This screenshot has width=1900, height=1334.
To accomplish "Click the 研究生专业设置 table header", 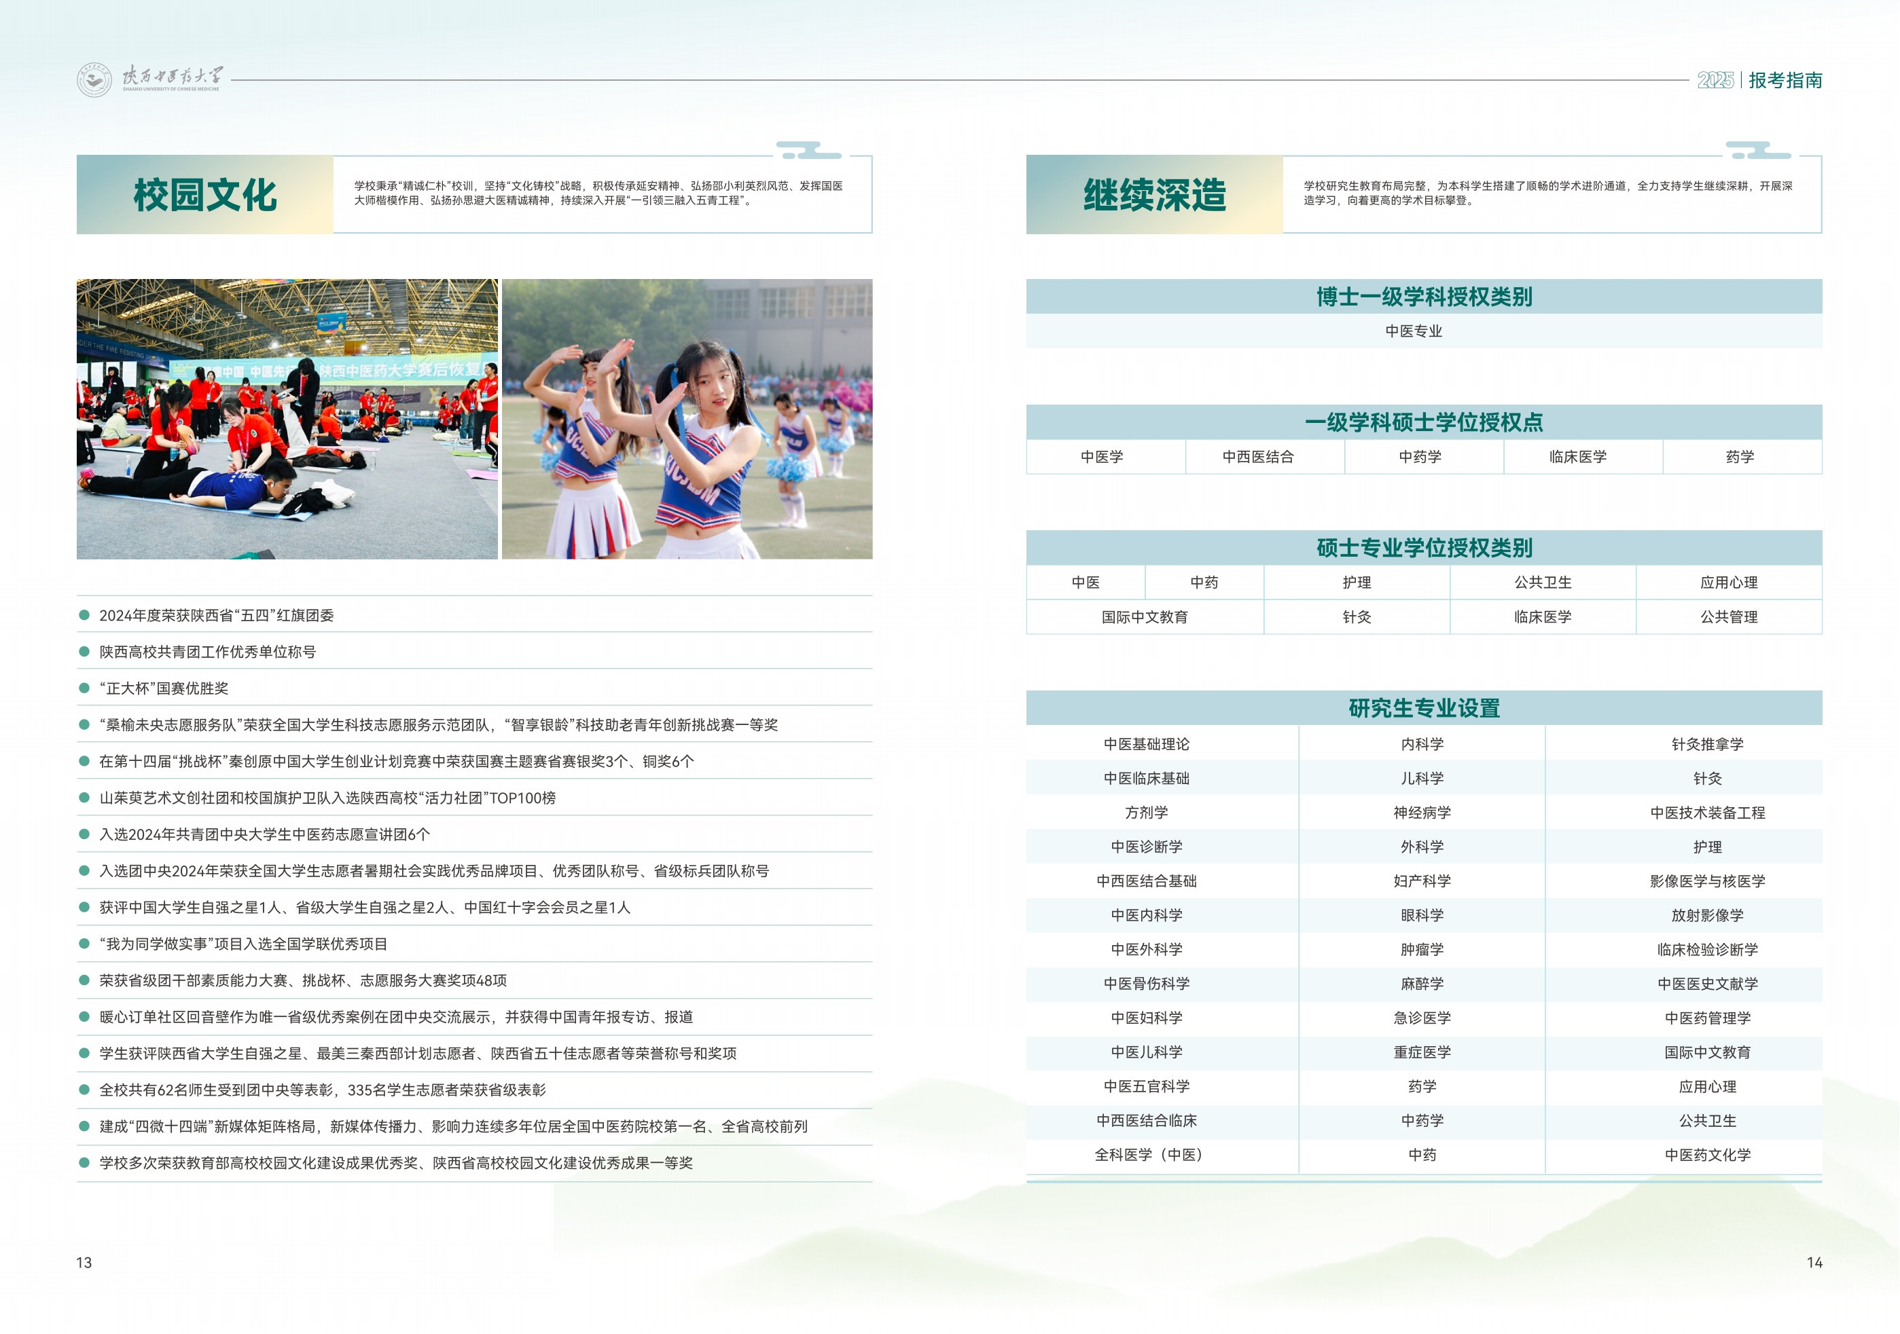I will click(x=1423, y=708).
